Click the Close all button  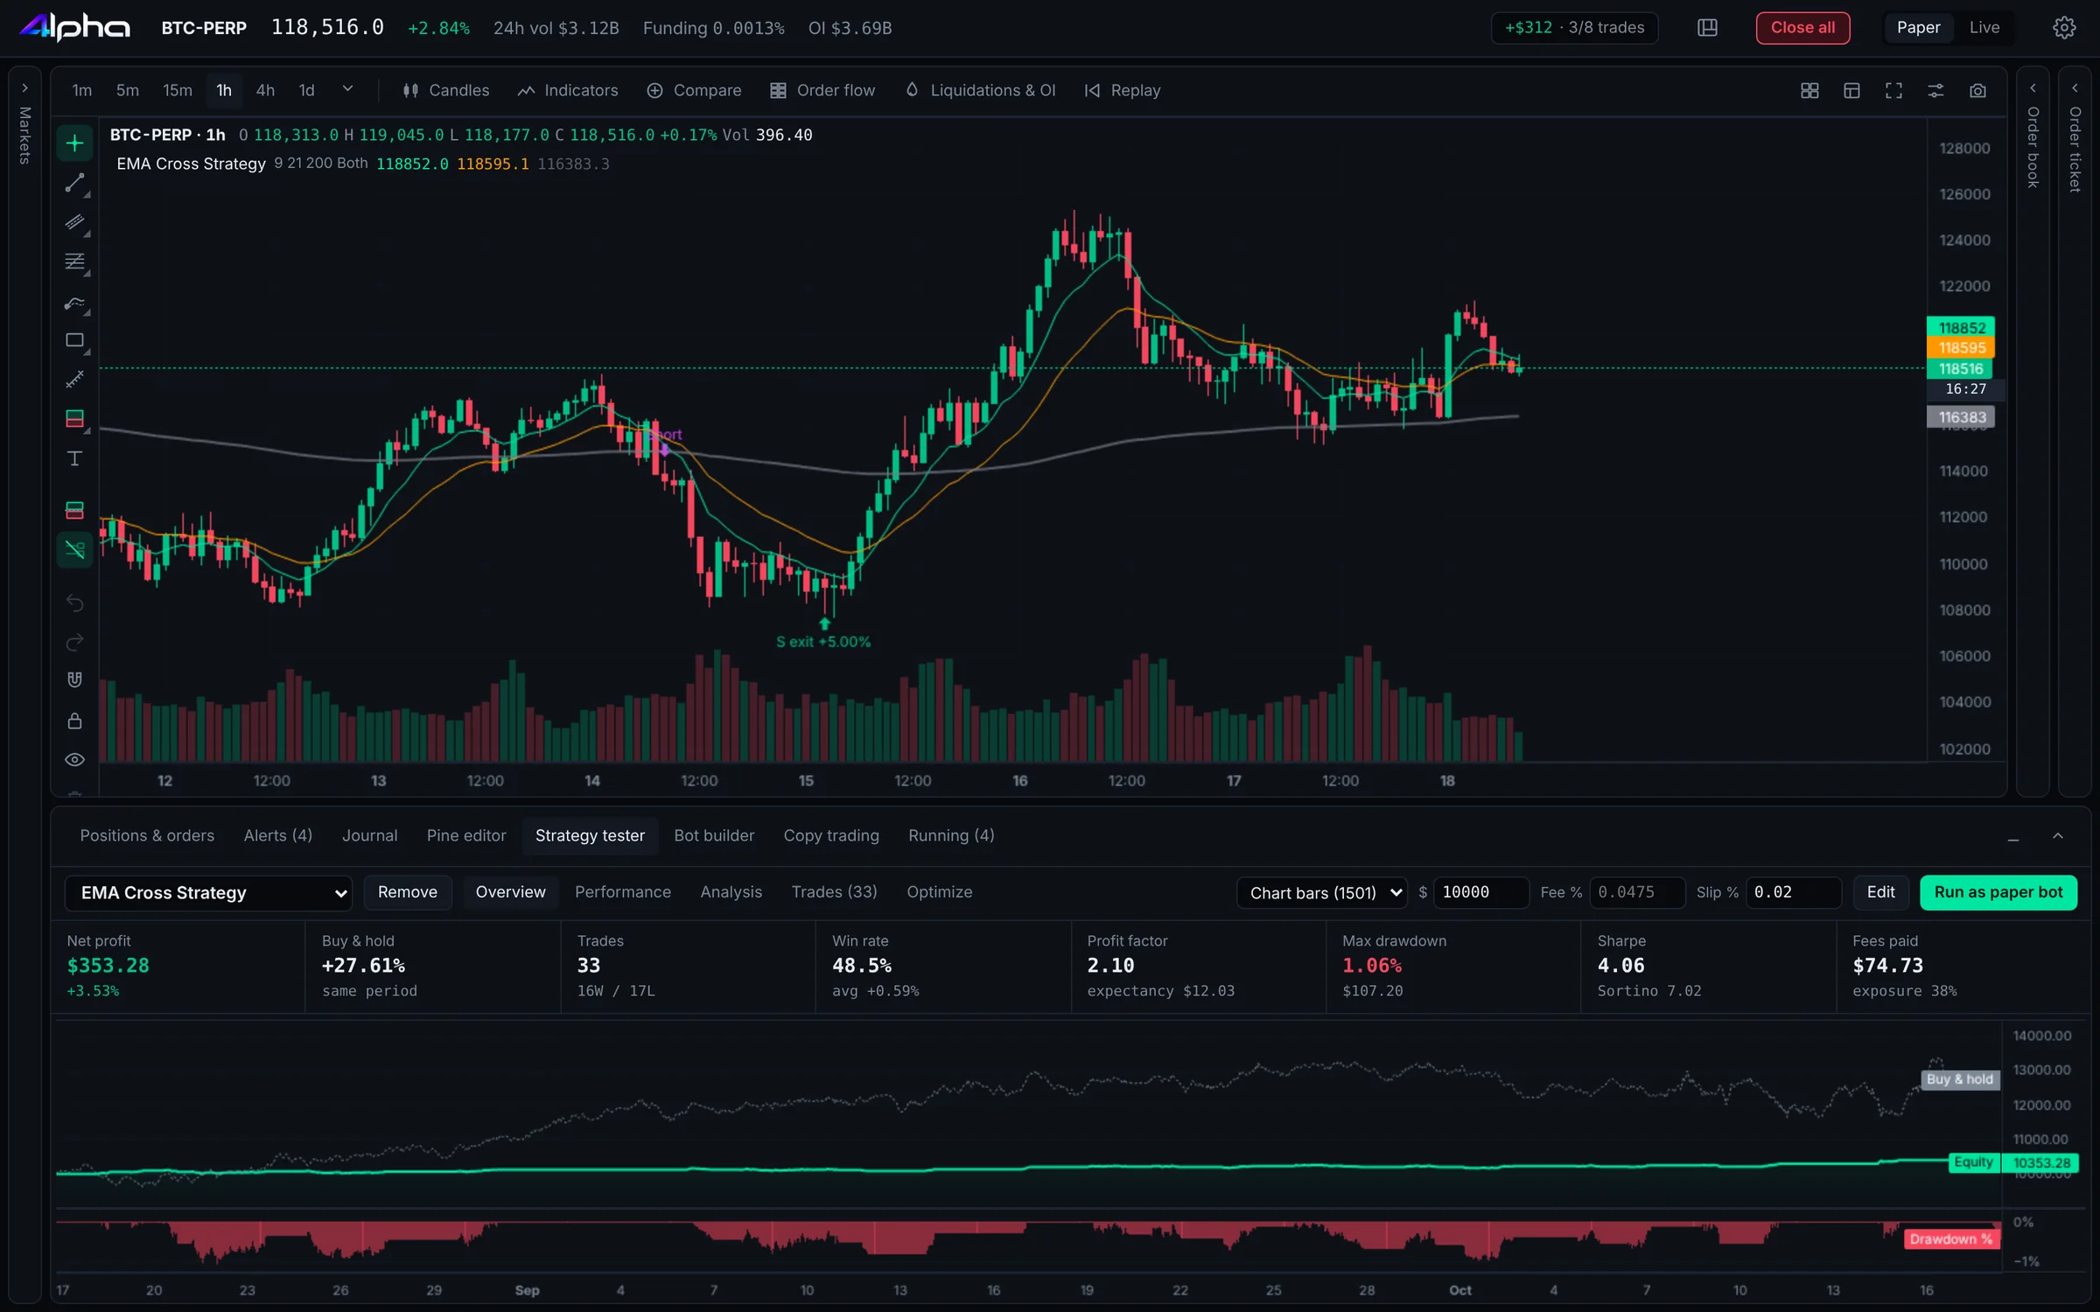[1802, 28]
